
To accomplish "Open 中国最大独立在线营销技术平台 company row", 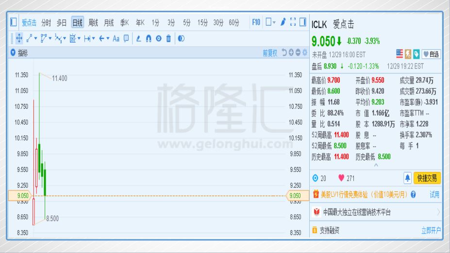I will point(376,212).
